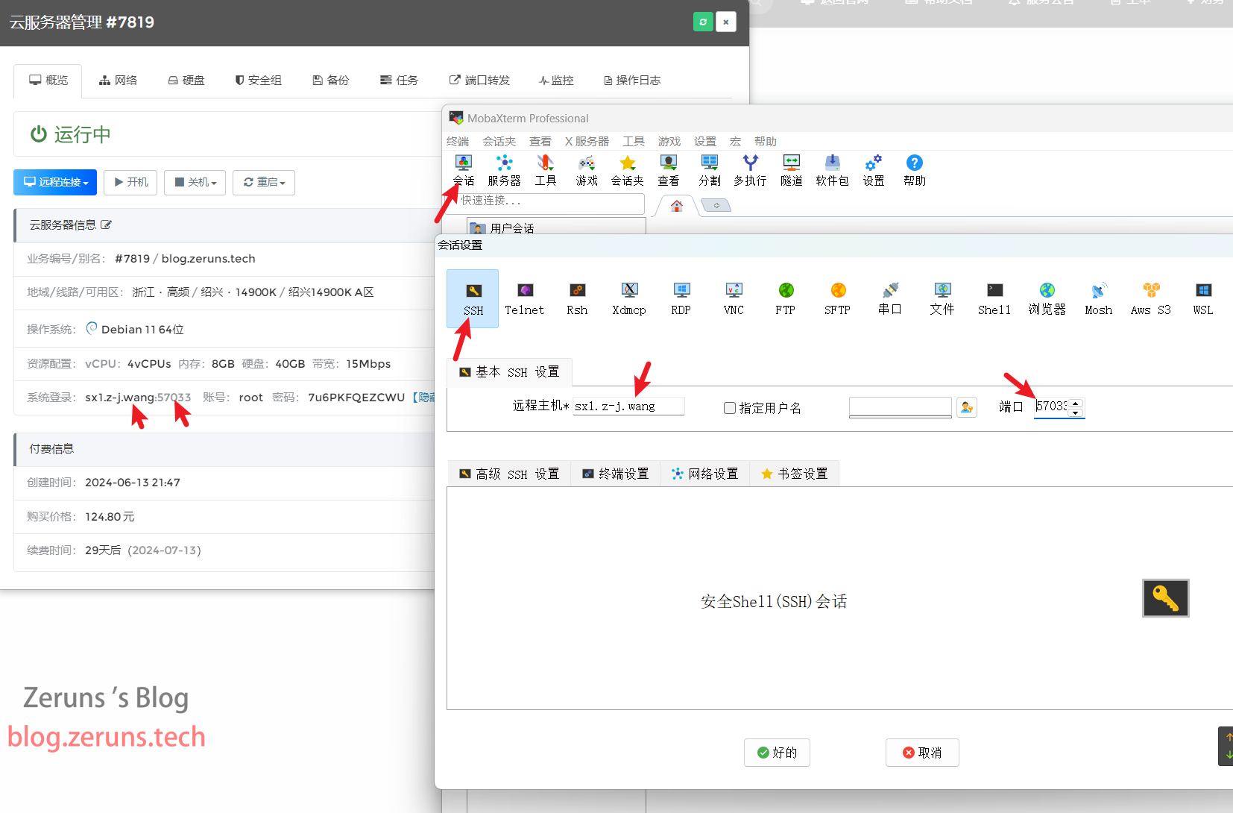Open the 帮助 question mark toolbar icon
The width and height of the screenshot is (1233, 813).
point(915,170)
